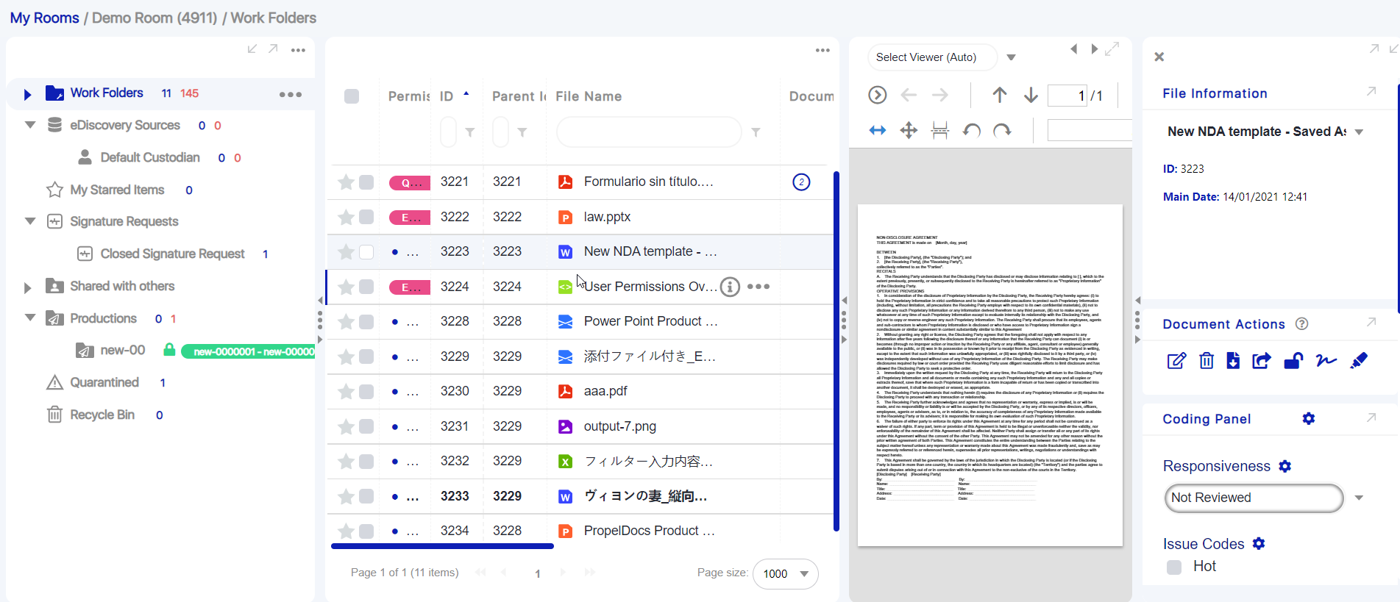Click the Document Actions help icon
This screenshot has height=602, width=1400.
(x=1301, y=324)
